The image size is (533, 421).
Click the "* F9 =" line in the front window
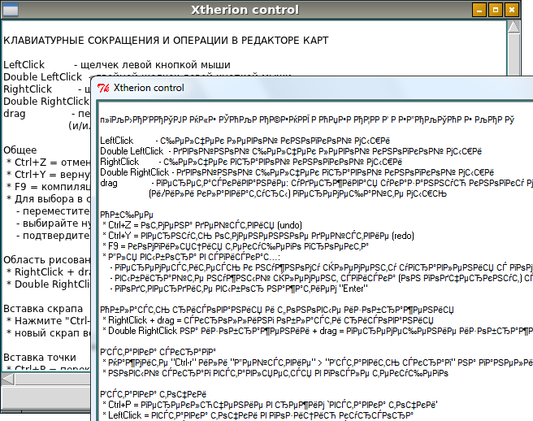point(236,246)
